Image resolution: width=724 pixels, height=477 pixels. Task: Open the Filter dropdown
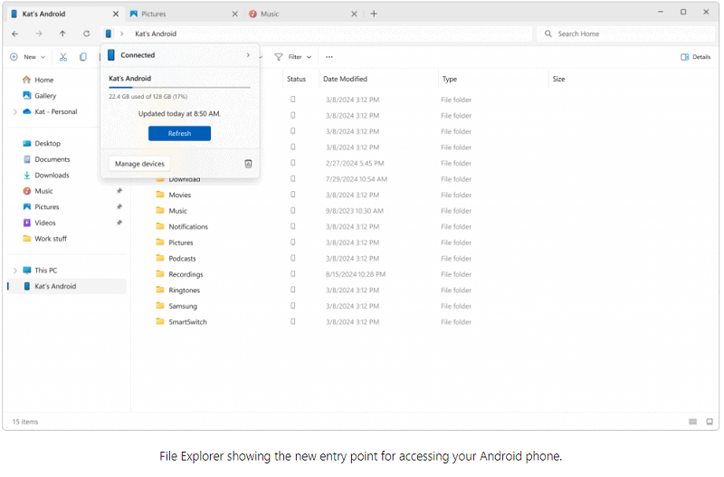(293, 57)
